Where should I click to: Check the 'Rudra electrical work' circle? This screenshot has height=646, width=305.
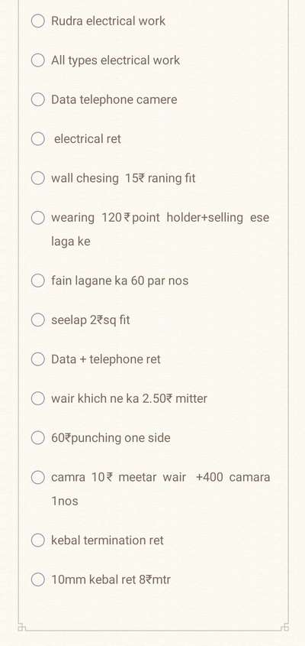point(38,21)
